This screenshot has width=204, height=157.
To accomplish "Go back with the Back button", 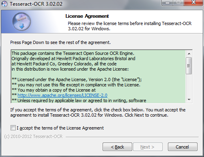I will coord(117,147).
